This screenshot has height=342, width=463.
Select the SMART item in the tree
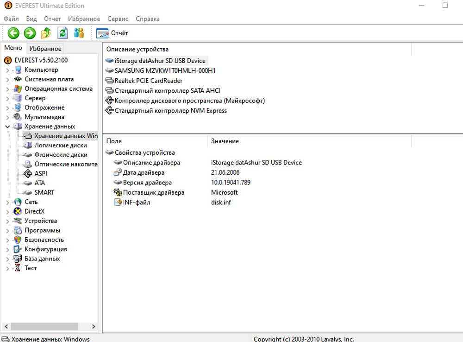click(44, 192)
